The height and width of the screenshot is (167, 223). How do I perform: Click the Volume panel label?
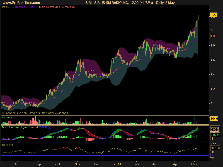(7, 117)
